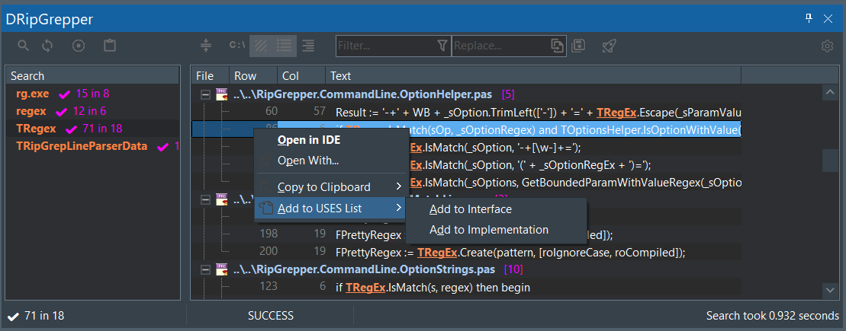Viewport: 846px width, 331px height.
Task: Open settings with the gear icon
Action: [827, 46]
